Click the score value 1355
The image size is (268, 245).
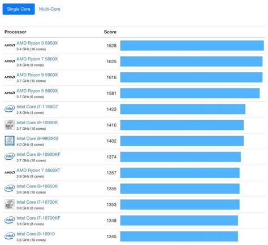(x=111, y=189)
